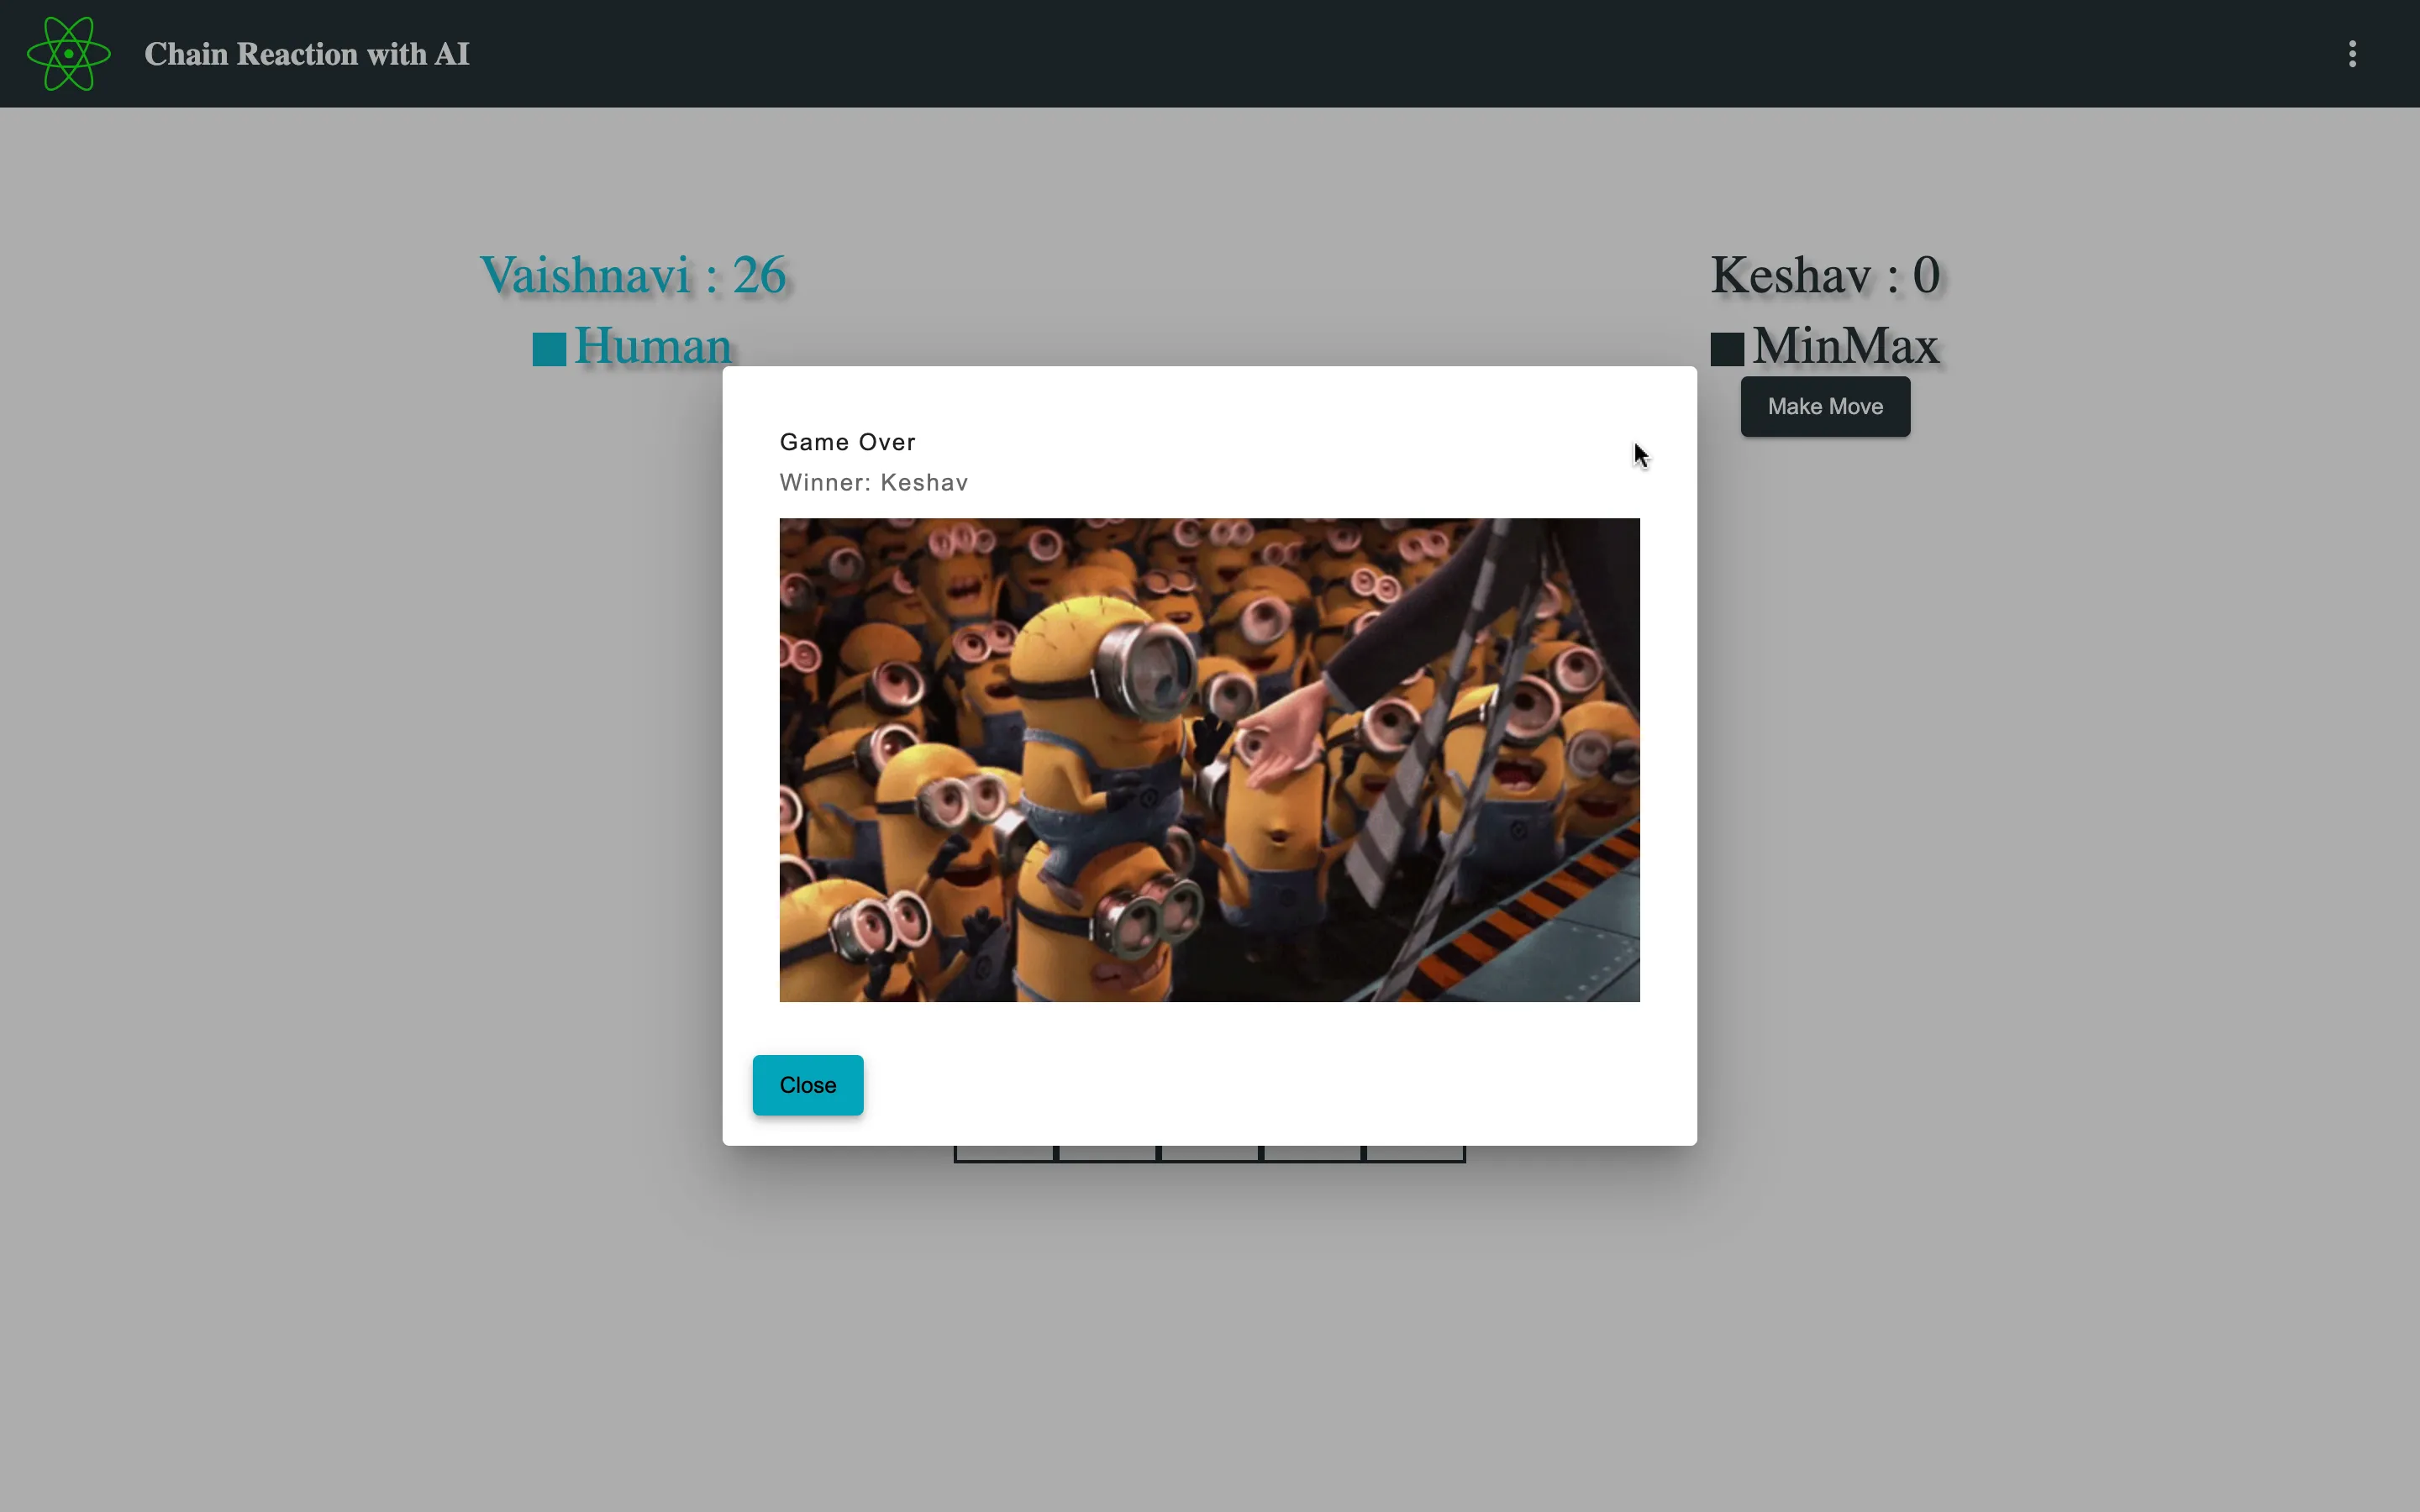Click the minions celebration image
The width and height of the screenshot is (2420, 1512).
click(x=1209, y=760)
